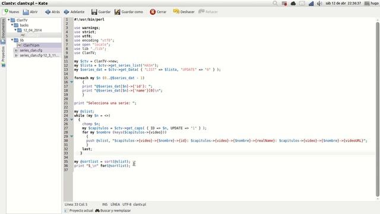Viewport: 380px width, 214px height.
Task: Click "#!/usr/bin/perl" on line 1
Action: coord(89,20)
